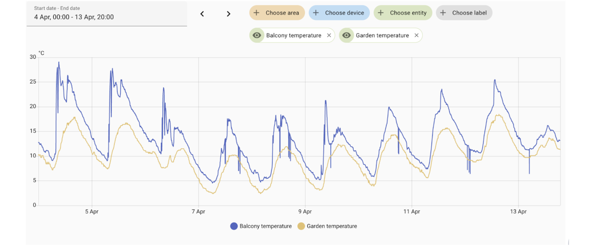Open the Choose entity picker
This screenshot has width=595, height=246.
pos(408,13)
